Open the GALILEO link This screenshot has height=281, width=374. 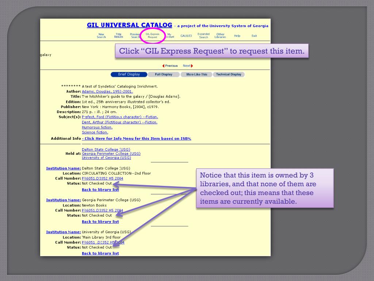186,36
